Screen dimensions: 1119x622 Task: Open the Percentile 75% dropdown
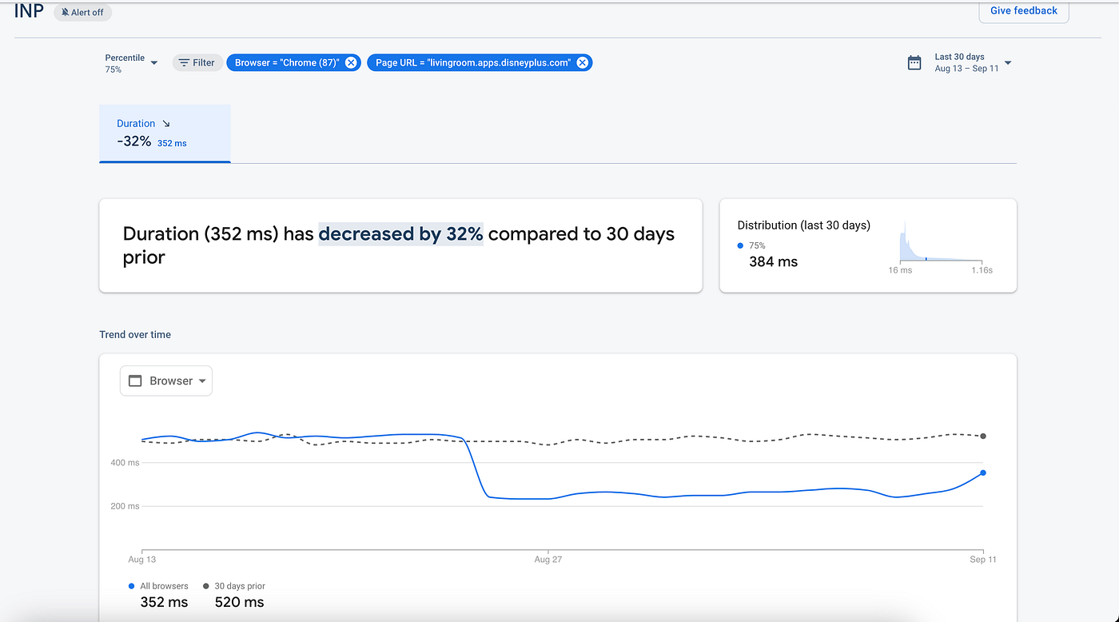click(x=132, y=63)
